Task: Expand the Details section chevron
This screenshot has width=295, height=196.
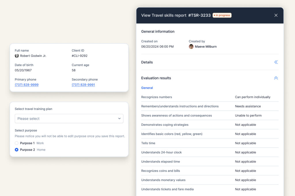Action: [x=276, y=62]
